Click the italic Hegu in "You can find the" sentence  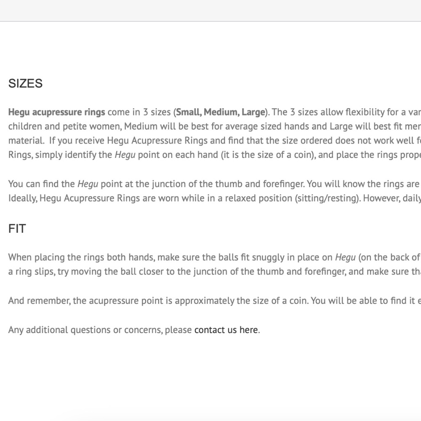coord(88,184)
